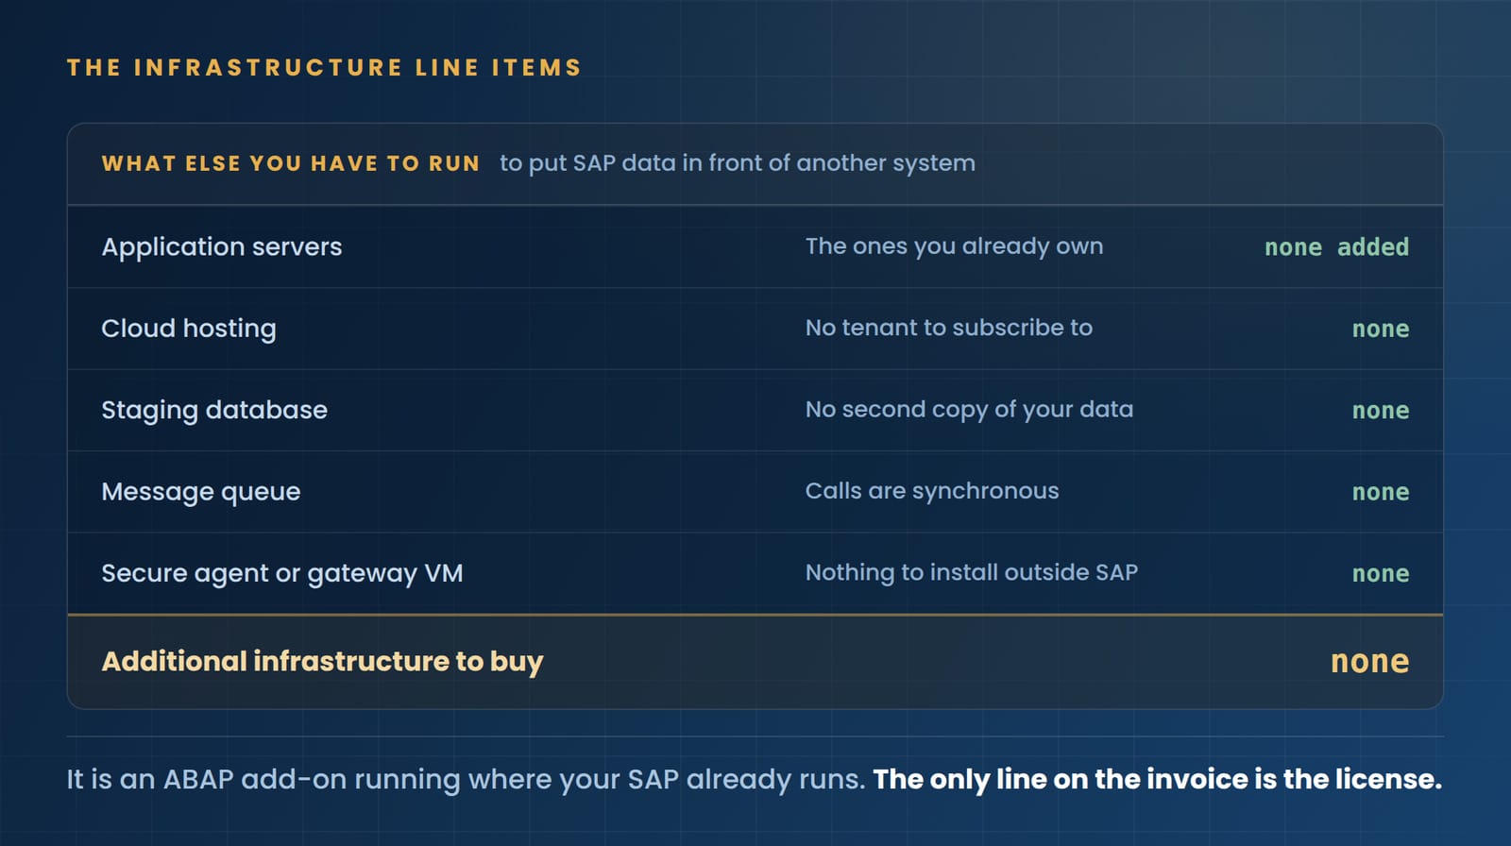Image resolution: width=1511 pixels, height=846 pixels.
Task: Click the large 'none' total value
Action: pyautogui.click(x=1370, y=662)
